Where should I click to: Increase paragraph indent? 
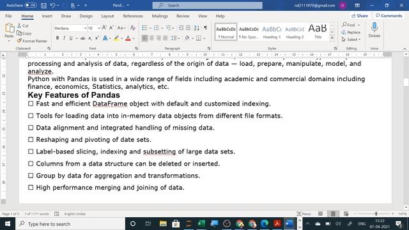click(x=188, y=28)
